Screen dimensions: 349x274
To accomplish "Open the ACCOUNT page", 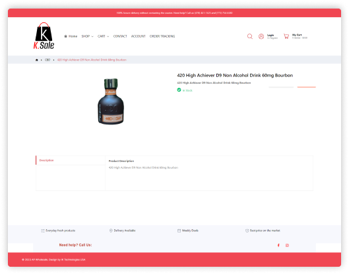I will tap(139, 36).
